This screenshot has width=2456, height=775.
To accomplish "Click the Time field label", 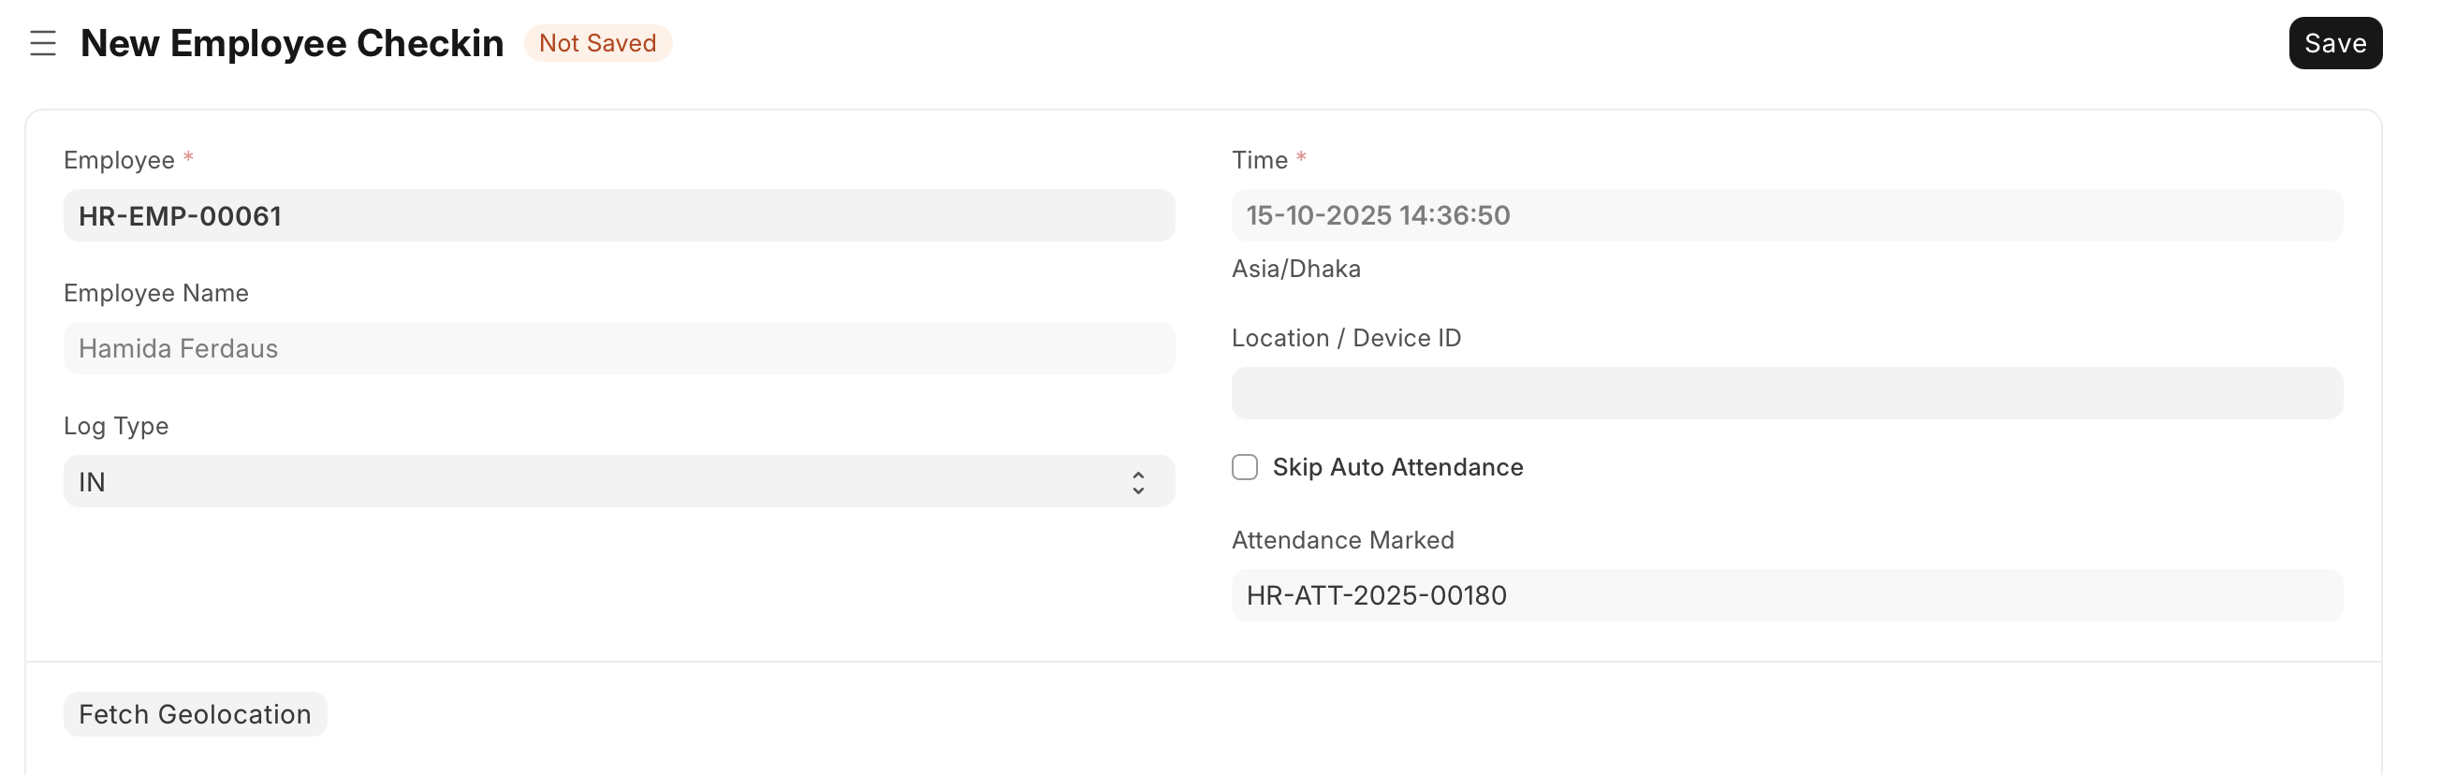I will 1259,160.
